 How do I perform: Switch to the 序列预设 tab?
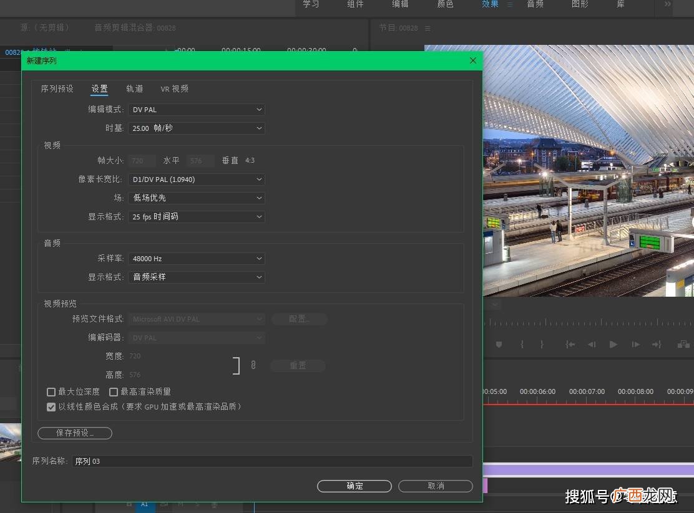[x=57, y=89]
